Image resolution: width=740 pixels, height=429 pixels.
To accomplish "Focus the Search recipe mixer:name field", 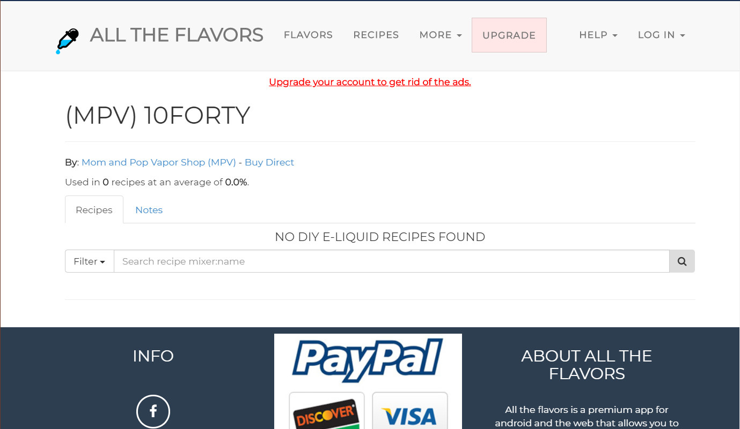I will click(391, 261).
